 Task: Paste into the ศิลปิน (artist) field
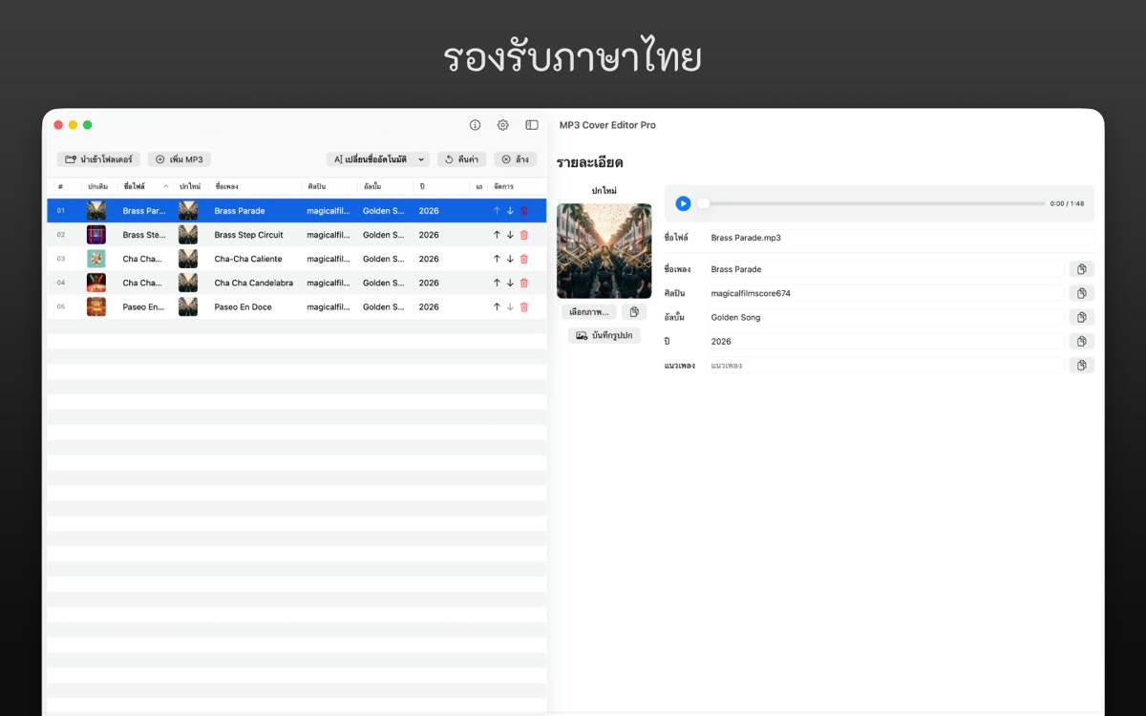point(1082,293)
